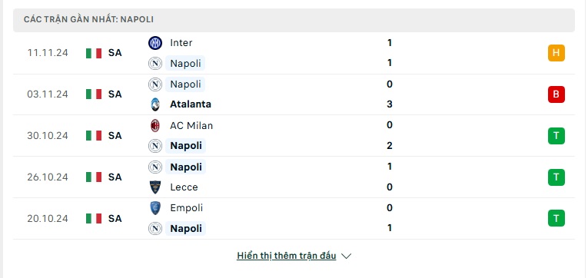Click the Empoli club crest icon
This screenshot has width=588, height=278.
coord(154,208)
